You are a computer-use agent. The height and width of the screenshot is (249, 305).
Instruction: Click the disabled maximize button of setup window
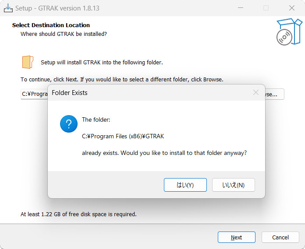point(266,8)
